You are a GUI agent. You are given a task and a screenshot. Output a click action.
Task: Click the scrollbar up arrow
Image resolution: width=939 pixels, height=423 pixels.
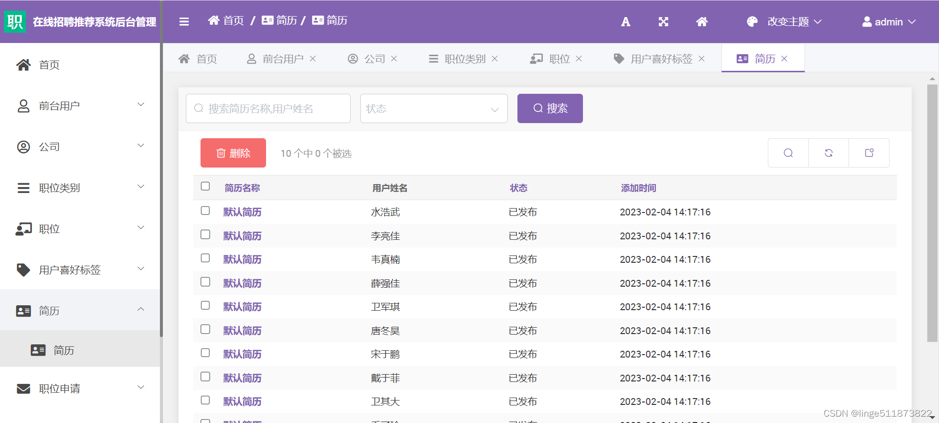click(932, 78)
